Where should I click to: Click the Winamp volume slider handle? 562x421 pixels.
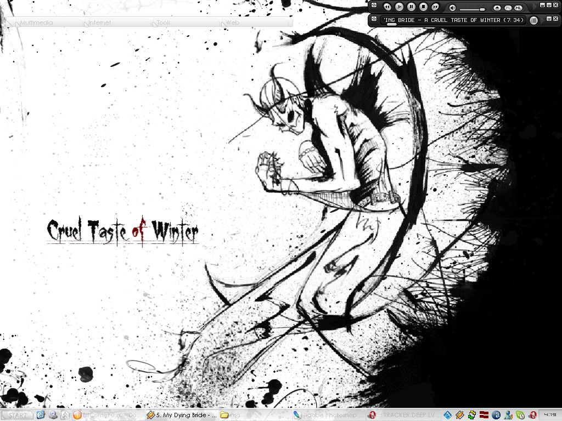click(x=482, y=9)
